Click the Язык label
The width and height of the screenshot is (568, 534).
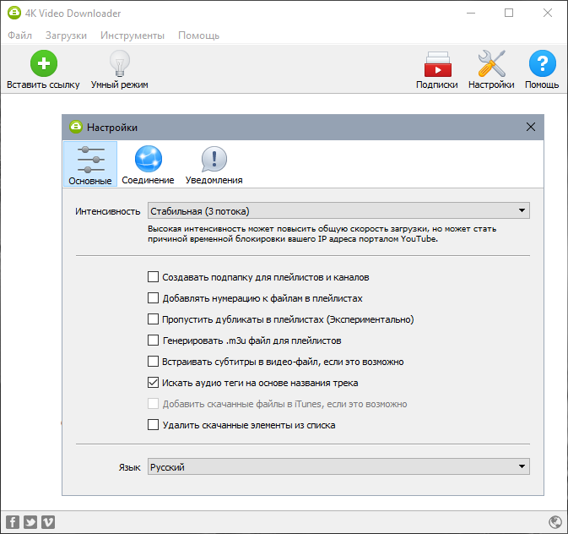click(129, 467)
